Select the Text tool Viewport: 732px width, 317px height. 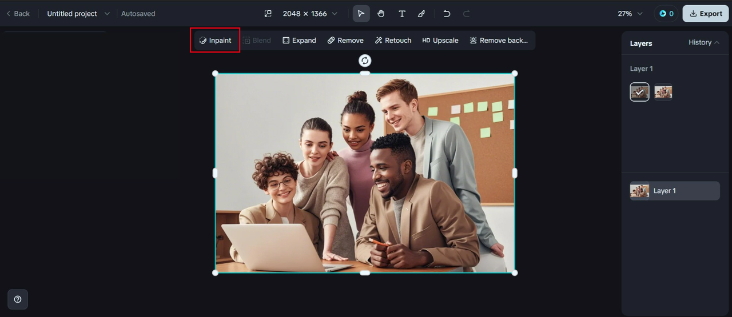[402, 14]
